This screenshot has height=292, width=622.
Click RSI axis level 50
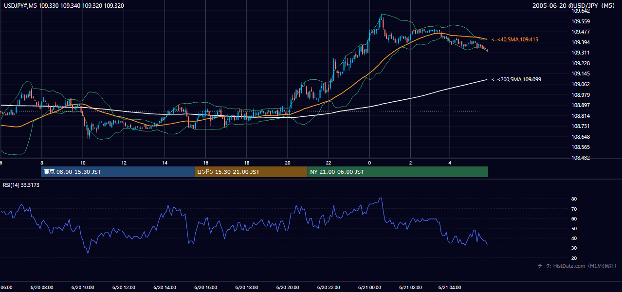tap(574, 229)
